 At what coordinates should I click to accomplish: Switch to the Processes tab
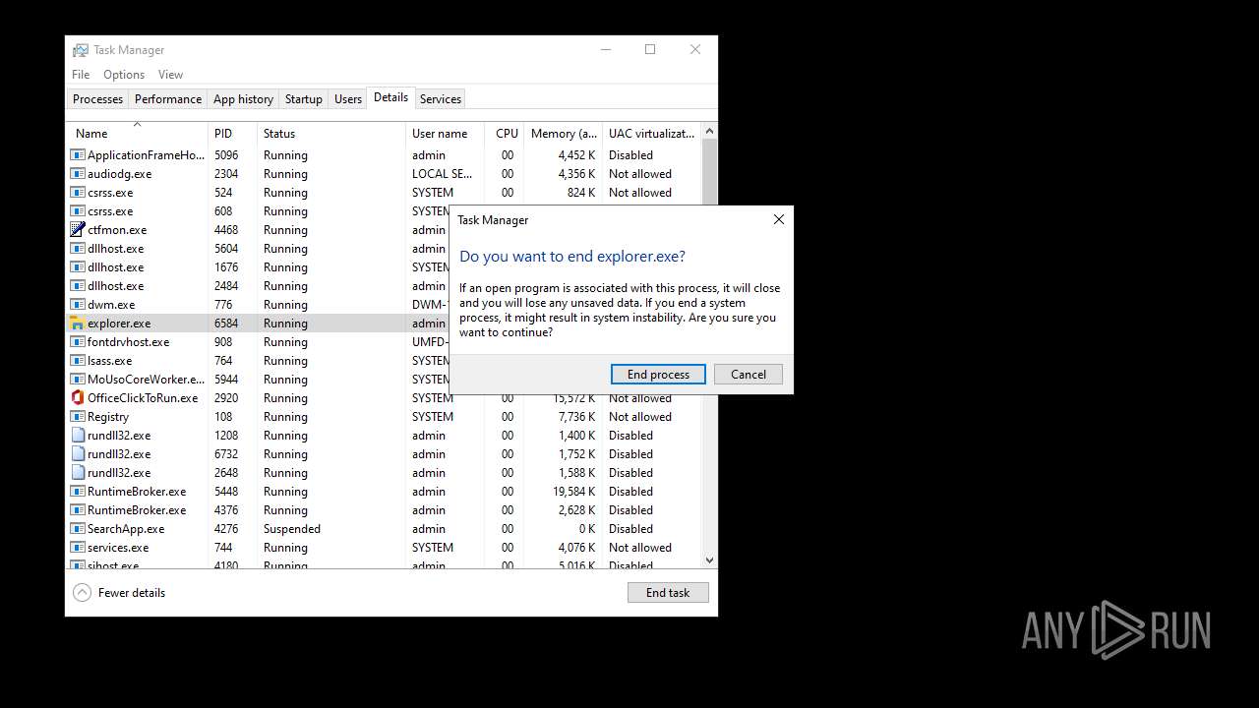pos(97,99)
